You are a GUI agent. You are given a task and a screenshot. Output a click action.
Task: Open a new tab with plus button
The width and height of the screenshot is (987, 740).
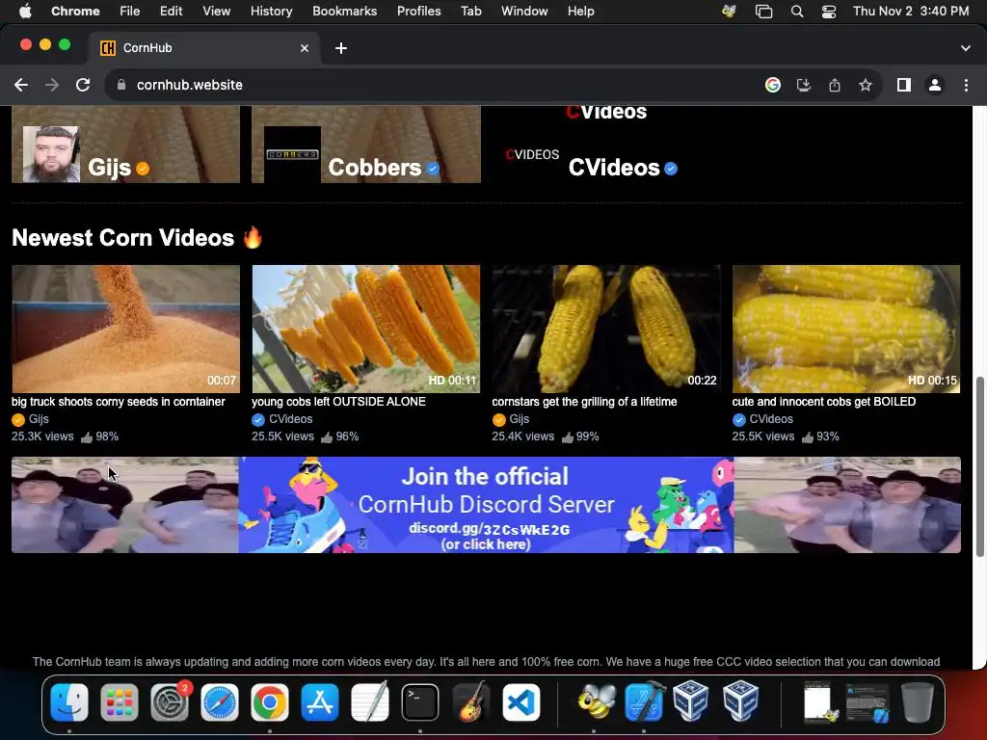[341, 48]
